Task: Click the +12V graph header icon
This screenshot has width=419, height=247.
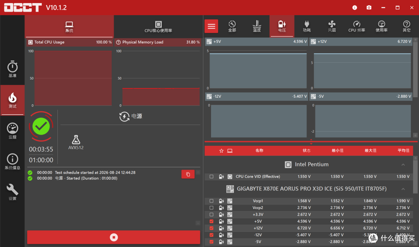Action: click(x=313, y=41)
